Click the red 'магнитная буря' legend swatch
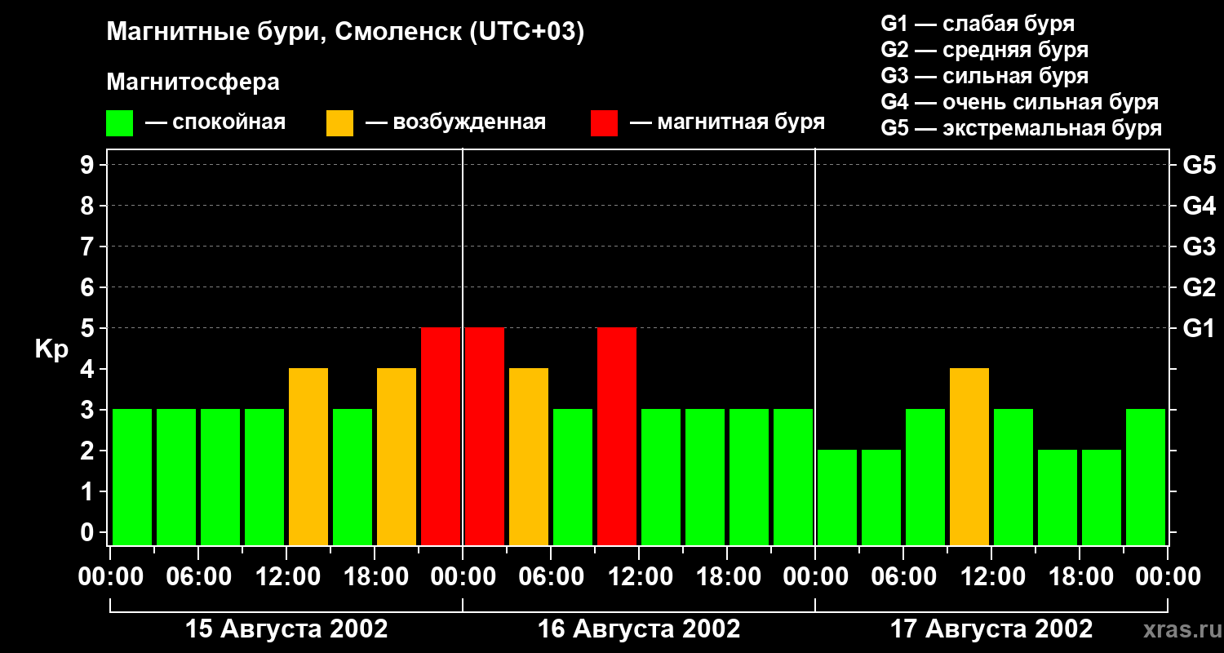 [x=604, y=123]
